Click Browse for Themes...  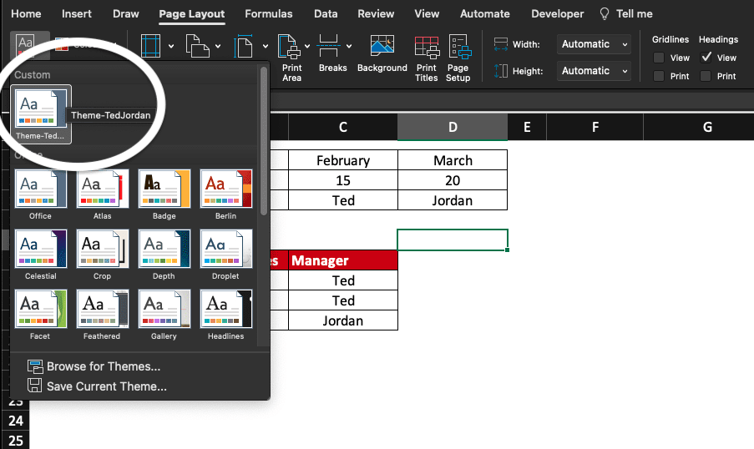[x=103, y=366]
